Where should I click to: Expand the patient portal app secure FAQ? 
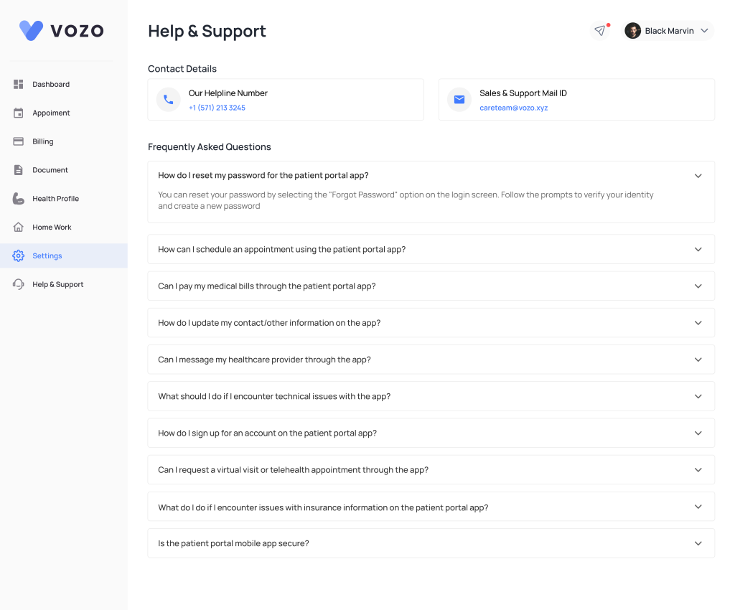(698, 543)
